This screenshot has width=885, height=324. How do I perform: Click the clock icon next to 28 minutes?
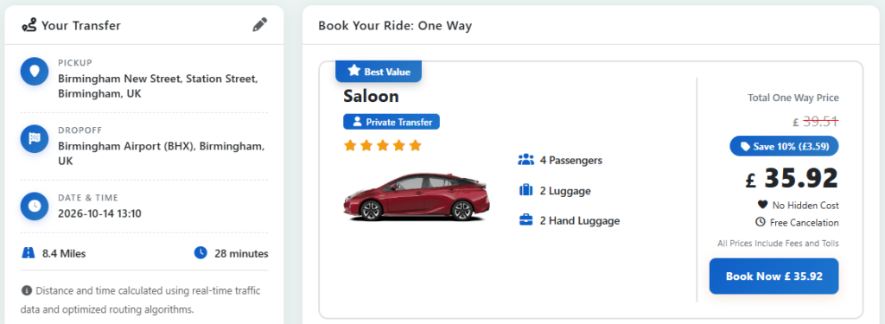tap(201, 253)
